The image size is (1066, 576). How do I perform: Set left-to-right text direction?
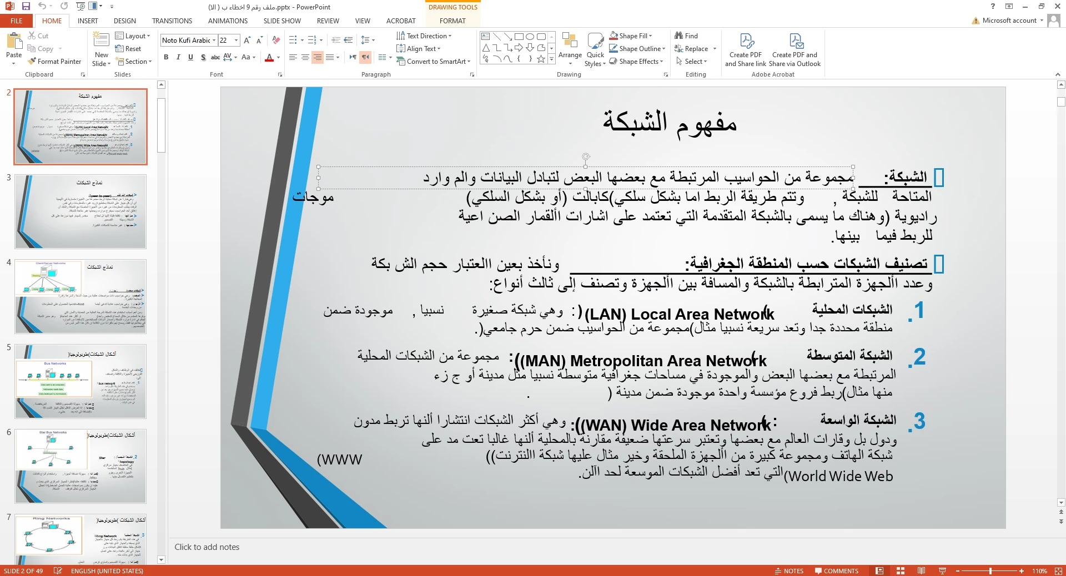point(353,57)
